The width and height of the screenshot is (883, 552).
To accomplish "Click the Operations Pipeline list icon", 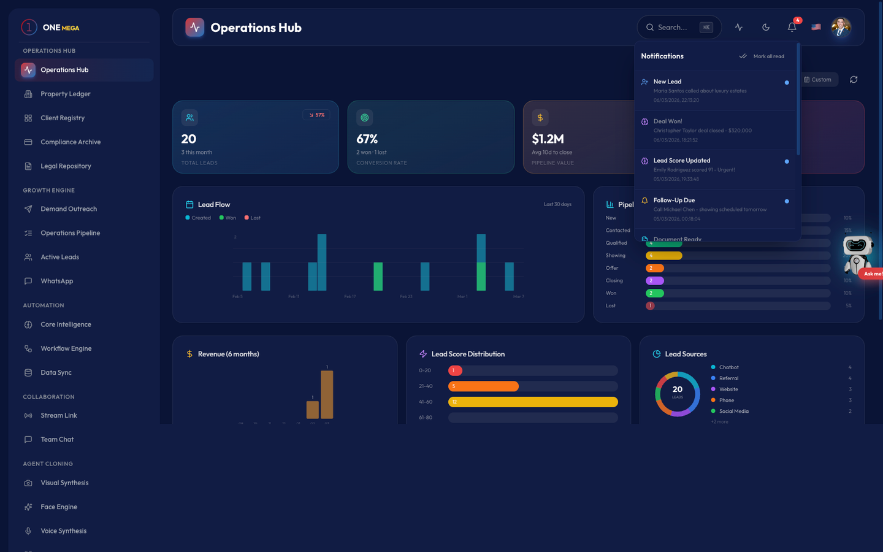I will pyautogui.click(x=28, y=233).
